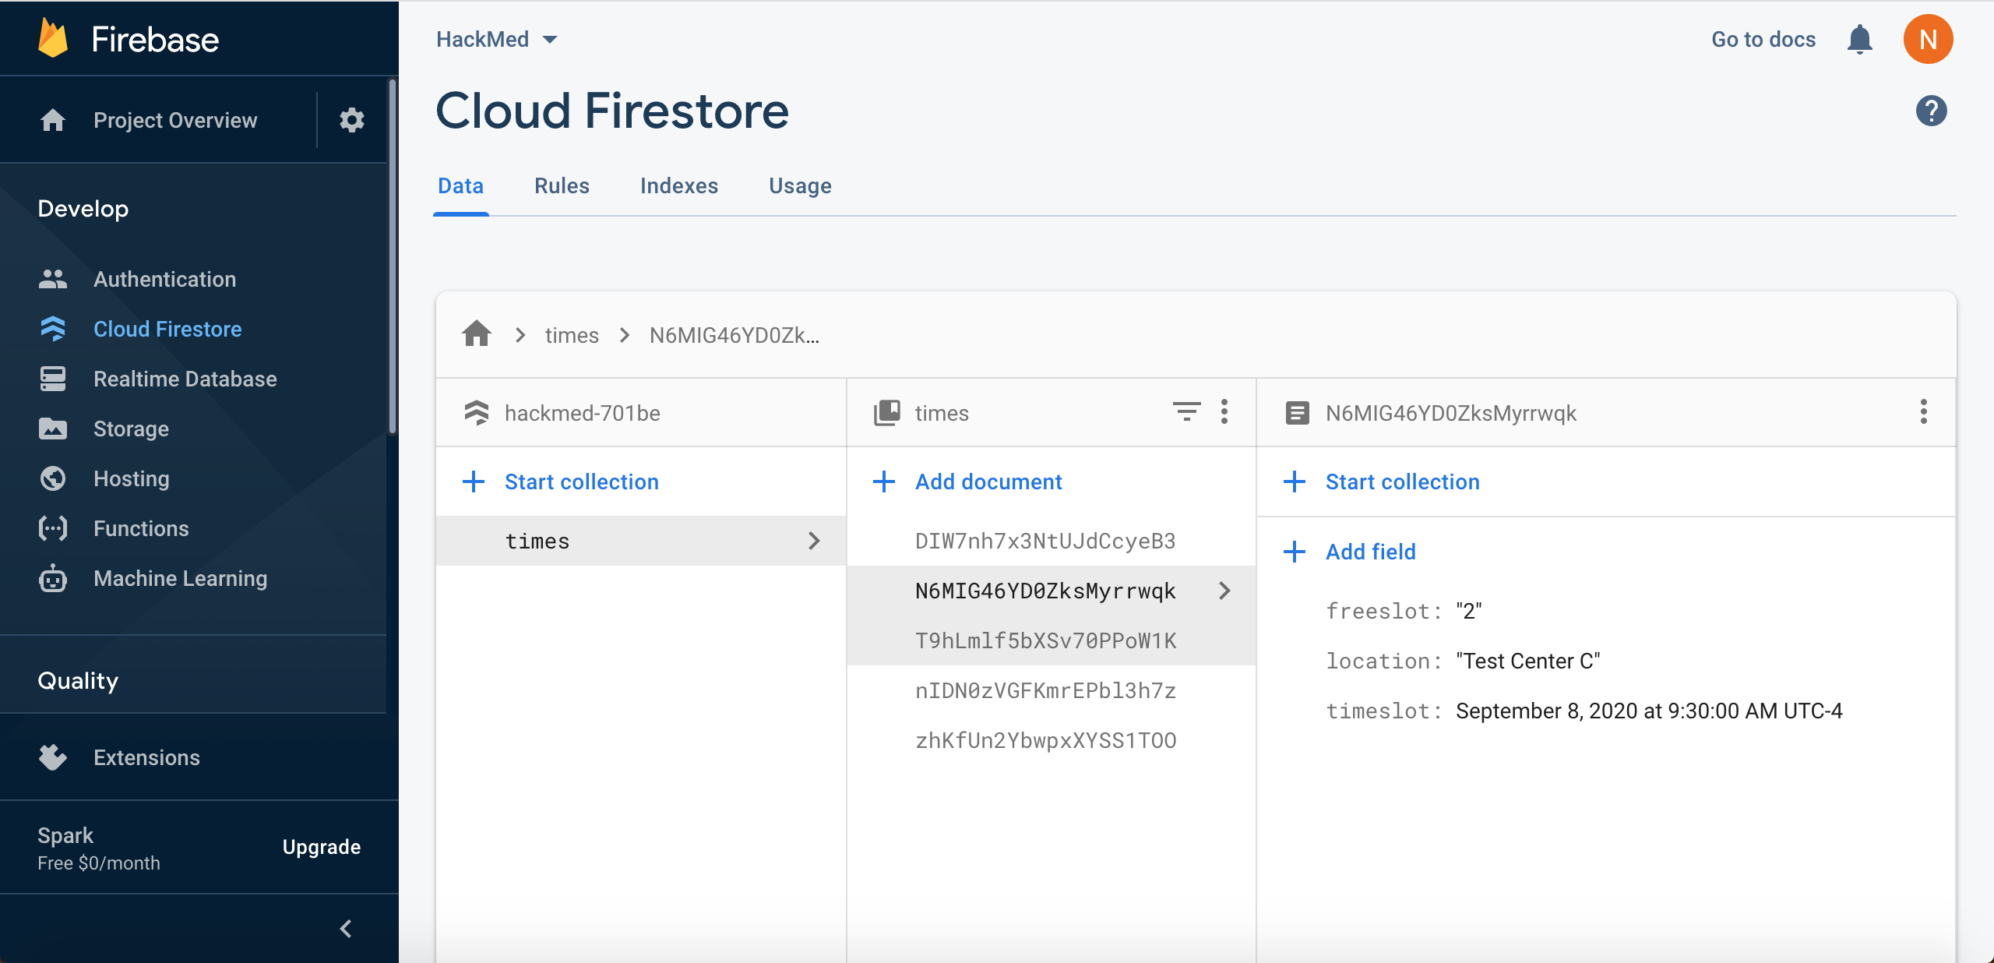Expand the times collection row arrow
The width and height of the screenshot is (1994, 963).
point(814,541)
